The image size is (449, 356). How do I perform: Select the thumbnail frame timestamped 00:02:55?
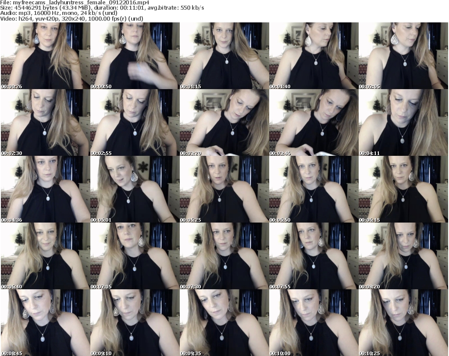135,122
